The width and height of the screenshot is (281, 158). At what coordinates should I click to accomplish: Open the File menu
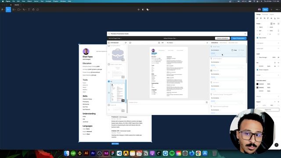coord(14,1)
